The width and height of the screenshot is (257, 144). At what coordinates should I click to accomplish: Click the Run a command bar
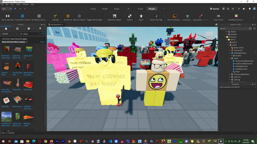click(x=128, y=133)
